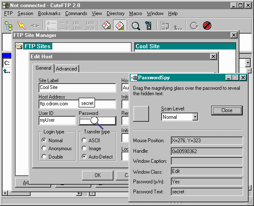The width and height of the screenshot is (254, 206).
Task: Select Auto-Detect transfer type
Action: click(x=84, y=156)
